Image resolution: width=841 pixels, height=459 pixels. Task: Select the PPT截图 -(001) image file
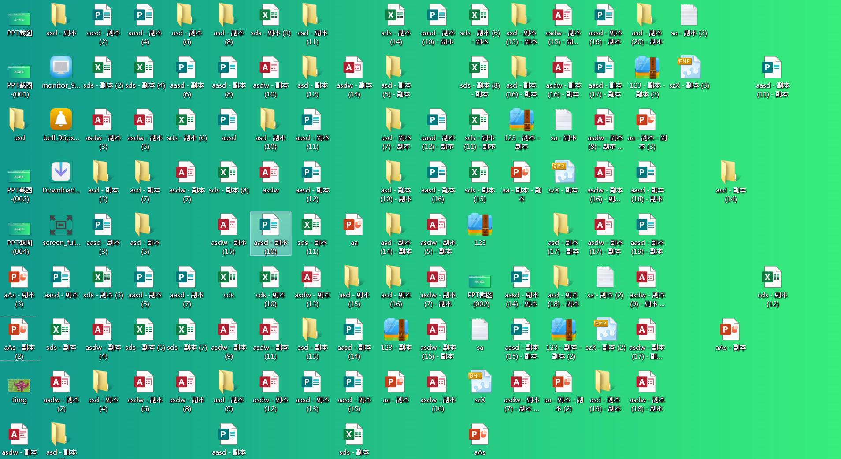point(19,70)
